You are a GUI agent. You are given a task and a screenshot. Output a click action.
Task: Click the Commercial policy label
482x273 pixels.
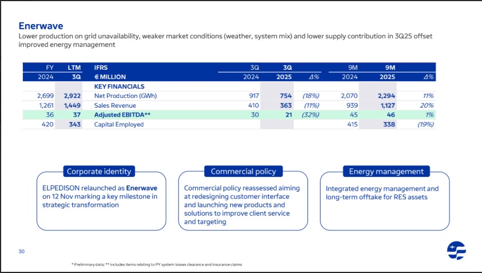[x=243, y=171]
